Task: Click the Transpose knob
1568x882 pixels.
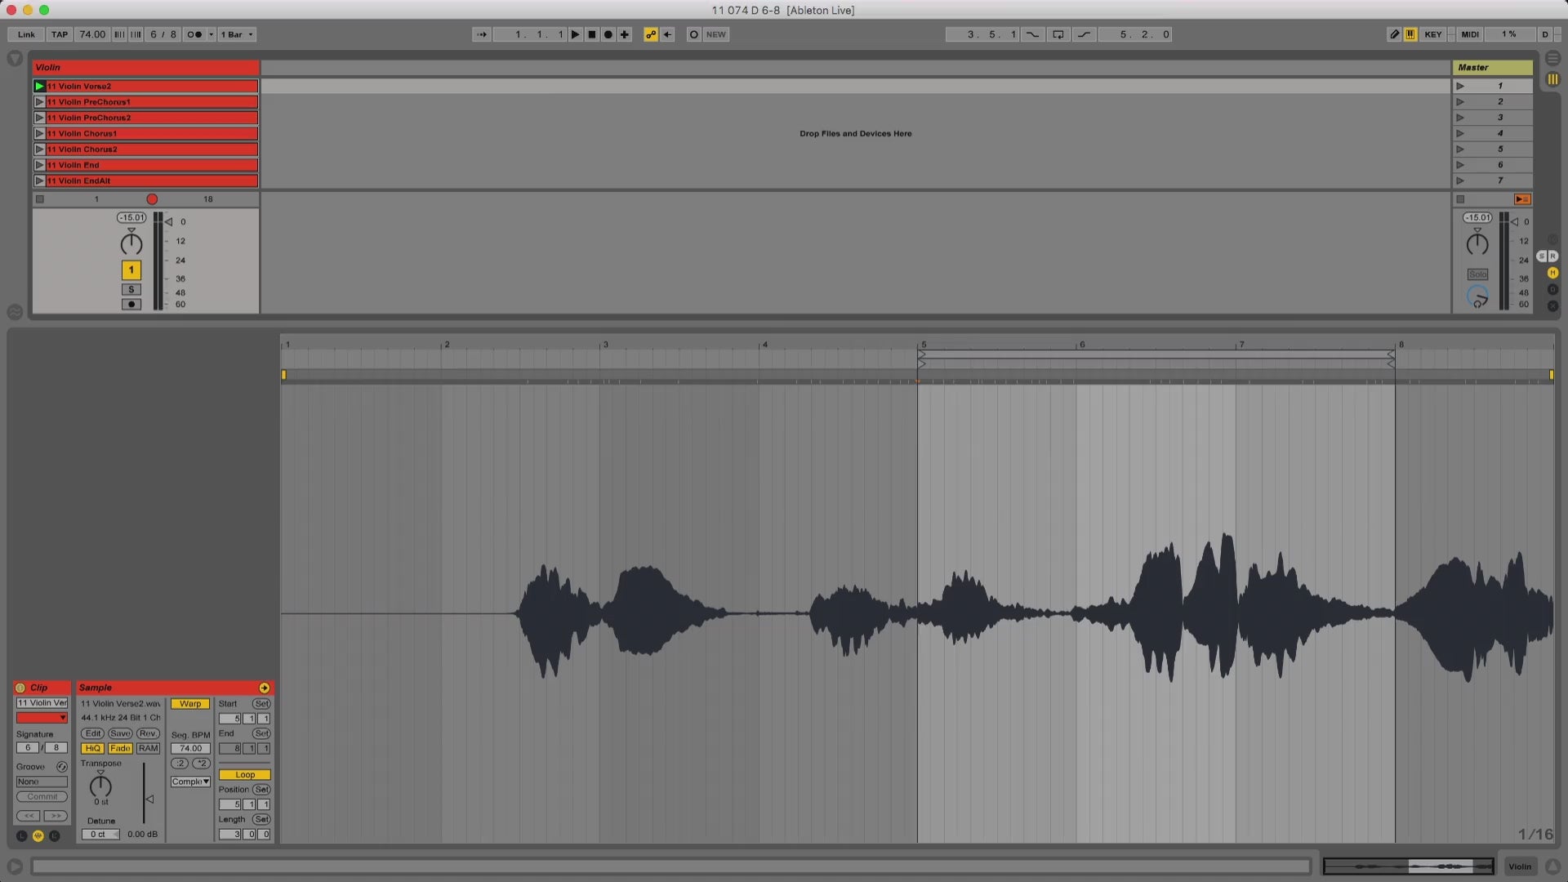Action: pyautogui.click(x=100, y=786)
